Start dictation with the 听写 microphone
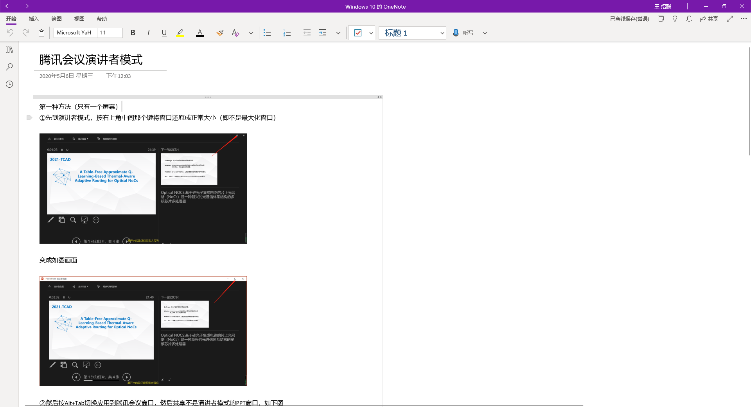 [x=463, y=33]
